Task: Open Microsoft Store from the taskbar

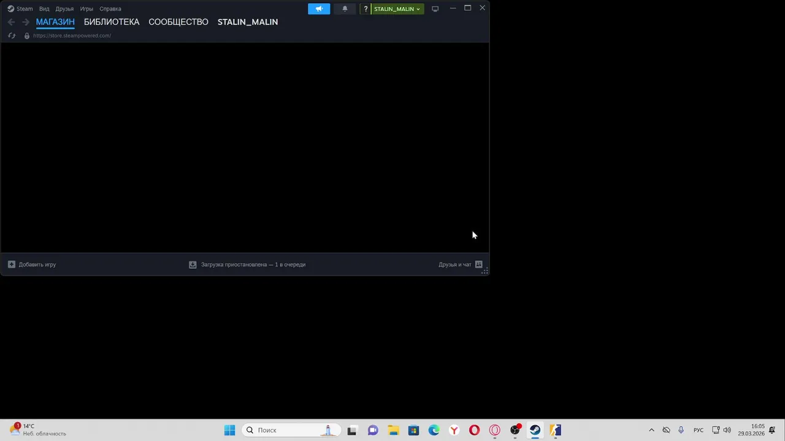Action: (413, 430)
